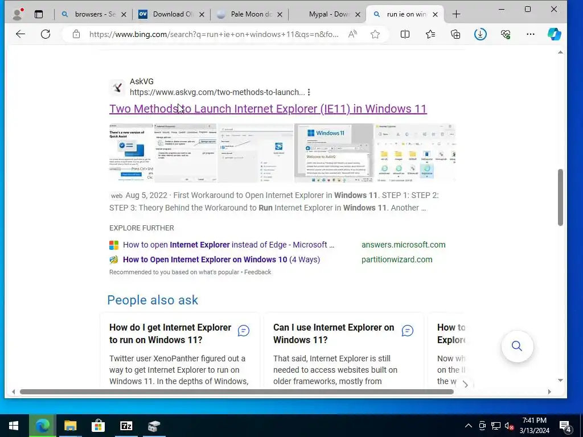583x437 pixels.
Task: Close the Pale Moon tab
Action: tap(280, 14)
